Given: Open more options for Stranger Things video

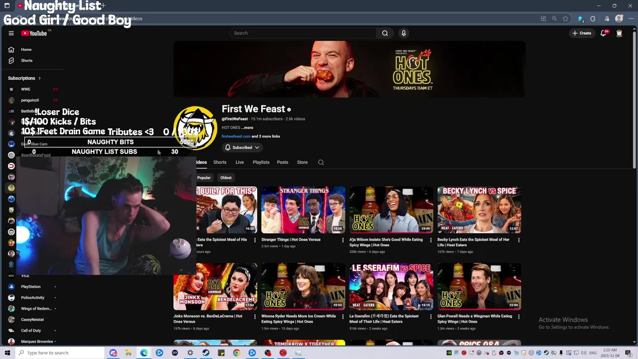Looking at the screenshot, I should (342, 240).
